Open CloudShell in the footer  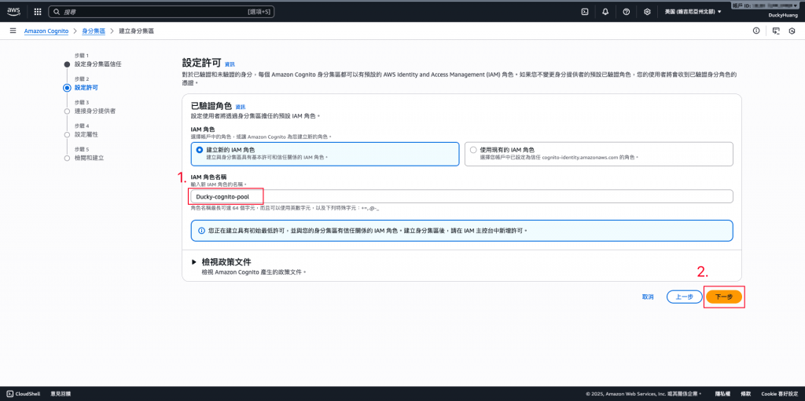(x=24, y=394)
